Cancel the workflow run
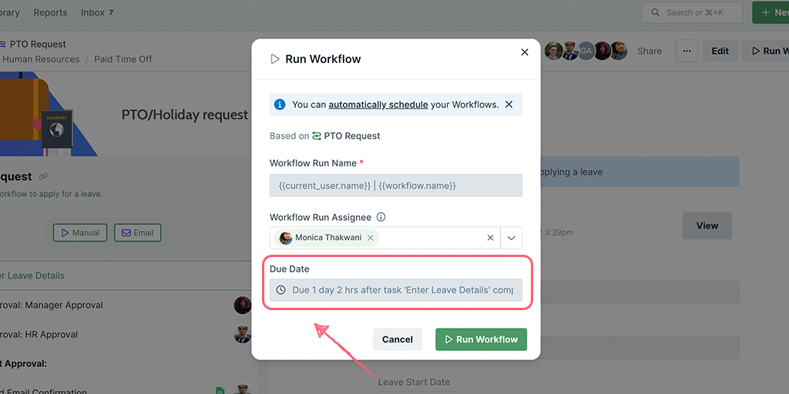 coord(397,339)
